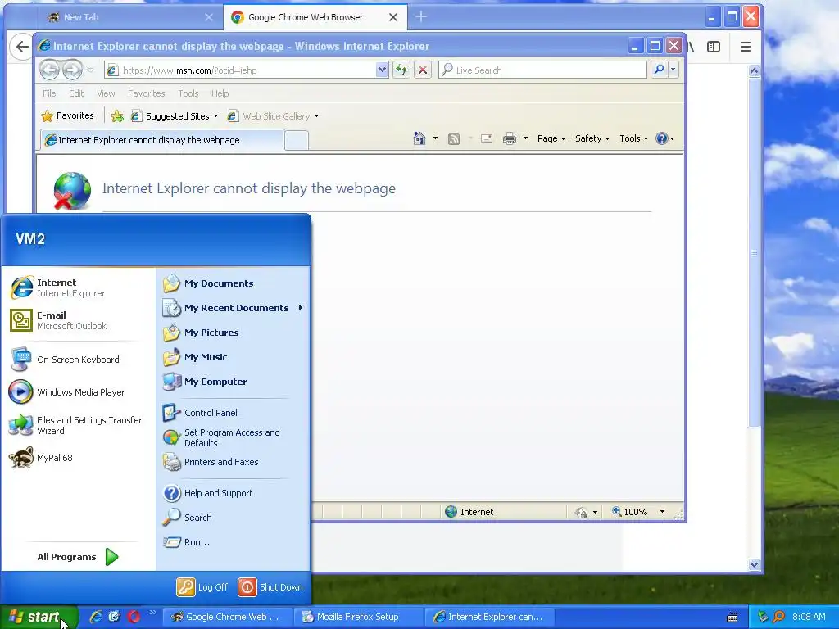Open My Music folder
839x629 pixels.
coord(195,357)
